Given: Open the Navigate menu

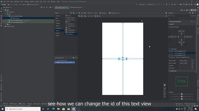Looking at the screenshot, I should pos(16,2).
